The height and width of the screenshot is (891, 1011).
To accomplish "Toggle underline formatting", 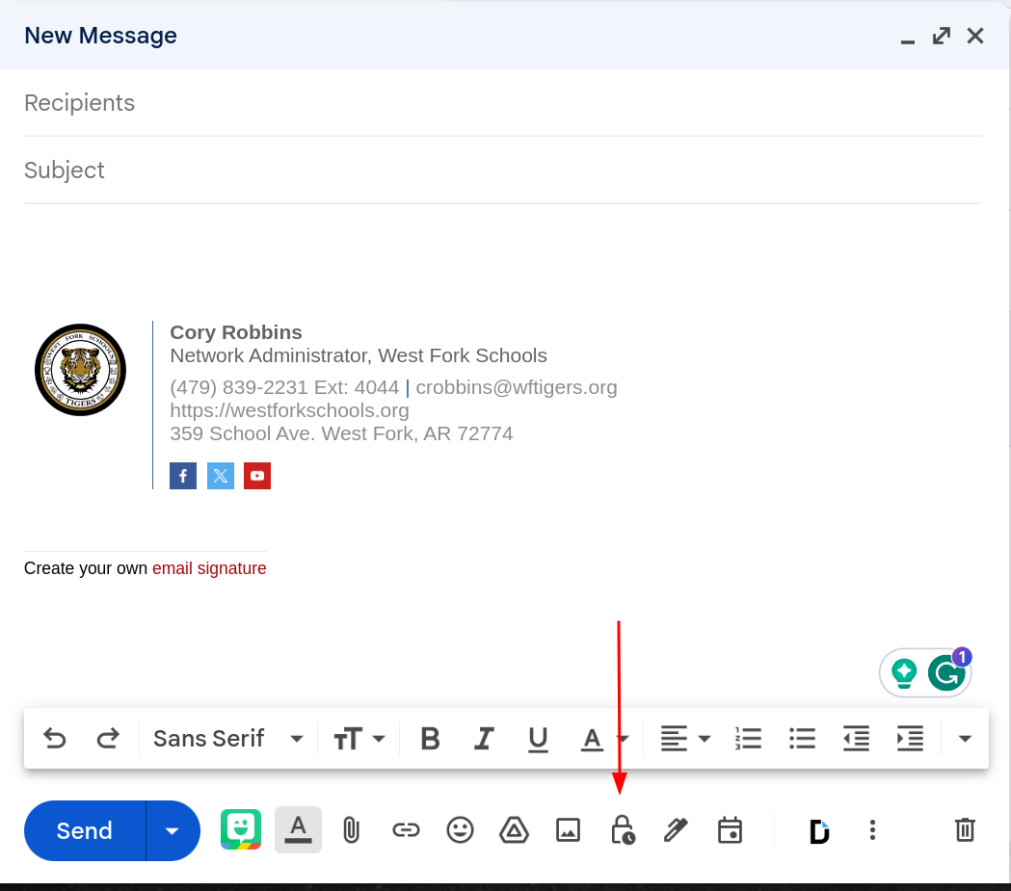I will point(538,739).
